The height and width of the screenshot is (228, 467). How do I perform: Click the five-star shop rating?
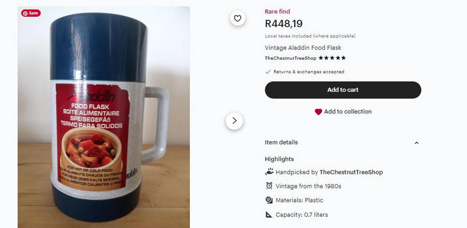click(332, 58)
